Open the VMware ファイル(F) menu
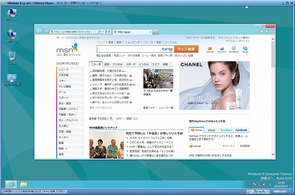 pyautogui.click(x=62, y=3)
